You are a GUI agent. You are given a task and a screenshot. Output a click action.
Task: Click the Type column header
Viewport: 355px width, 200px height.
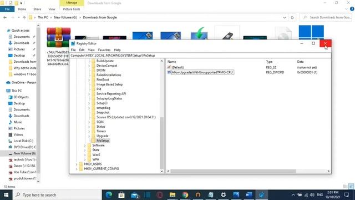pyautogui.click(x=269, y=62)
